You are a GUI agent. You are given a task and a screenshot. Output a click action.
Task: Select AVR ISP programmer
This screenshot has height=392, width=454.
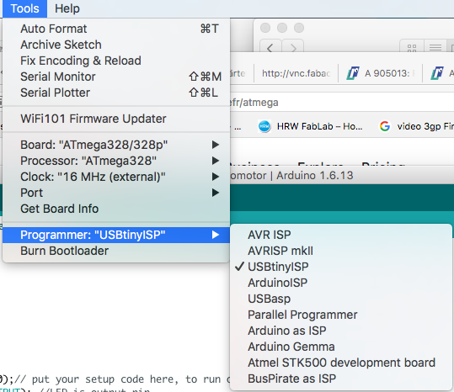coord(341,235)
